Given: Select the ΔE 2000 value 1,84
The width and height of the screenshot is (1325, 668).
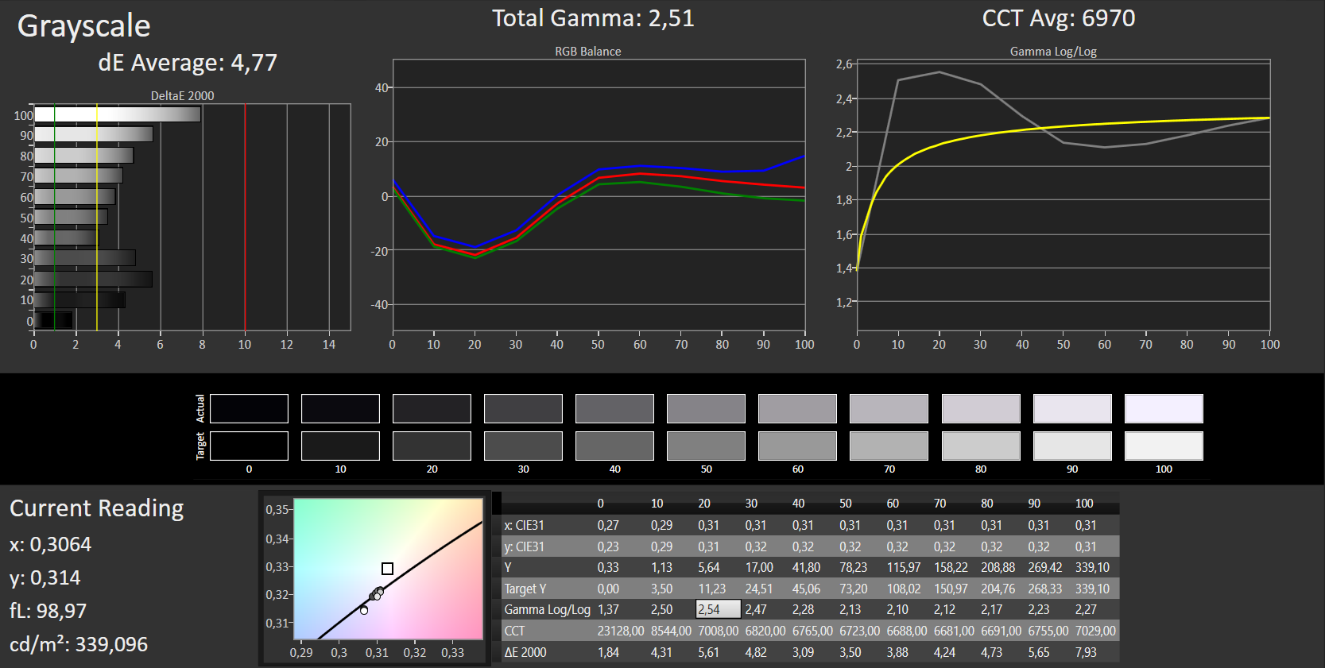Looking at the screenshot, I should (x=608, y=652).
